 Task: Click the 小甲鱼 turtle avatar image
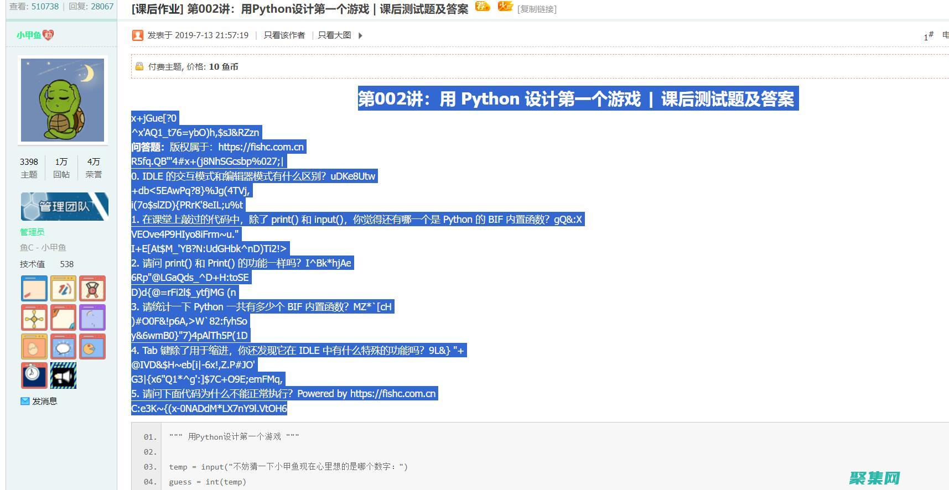[x=63, y=100]
